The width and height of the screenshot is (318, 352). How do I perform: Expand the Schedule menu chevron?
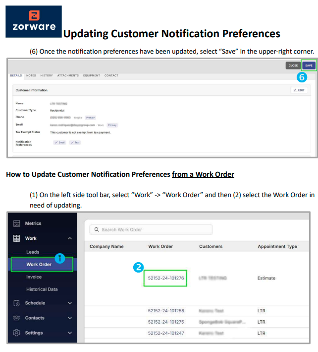(x=70, y=303)
